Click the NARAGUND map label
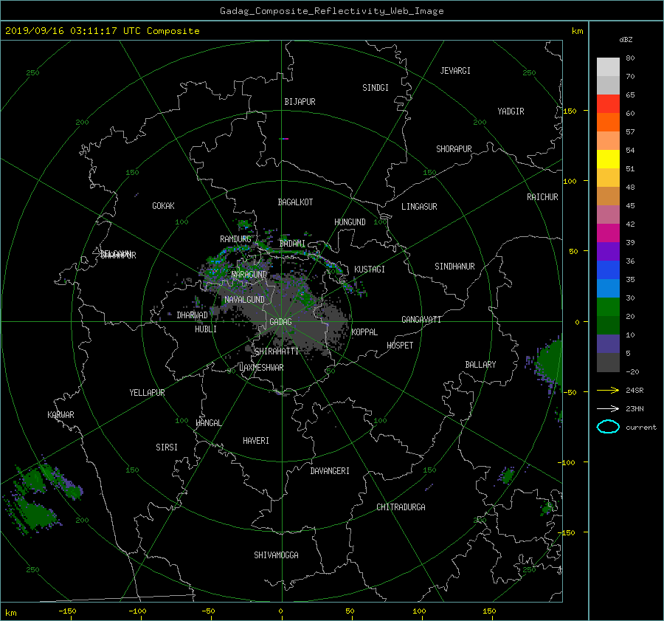The width and height of the screenshot is (664, 621). click(249, 275)
